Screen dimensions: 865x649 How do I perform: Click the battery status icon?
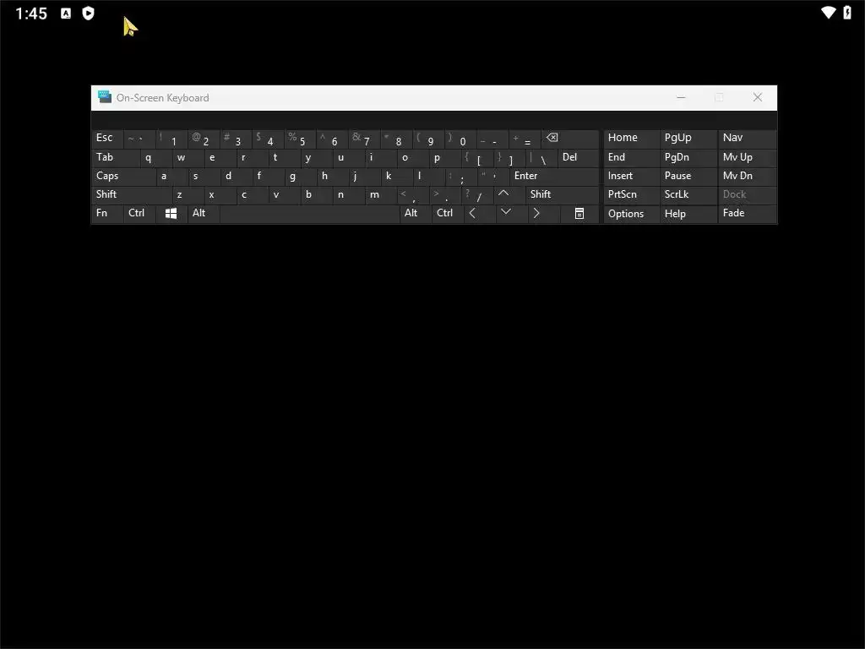[x=847, y=12]
